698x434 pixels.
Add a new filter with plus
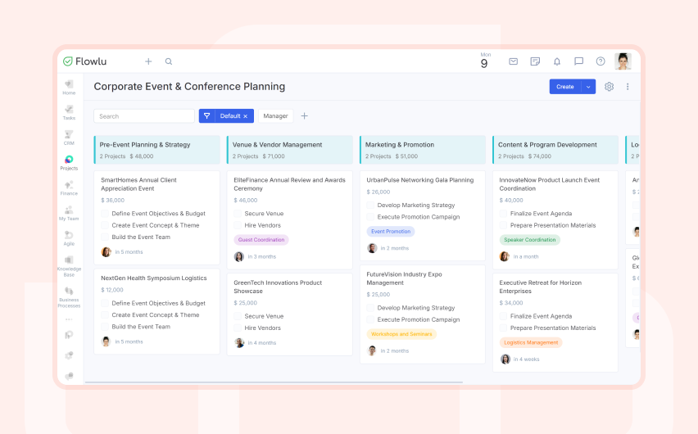click(305, 116)
